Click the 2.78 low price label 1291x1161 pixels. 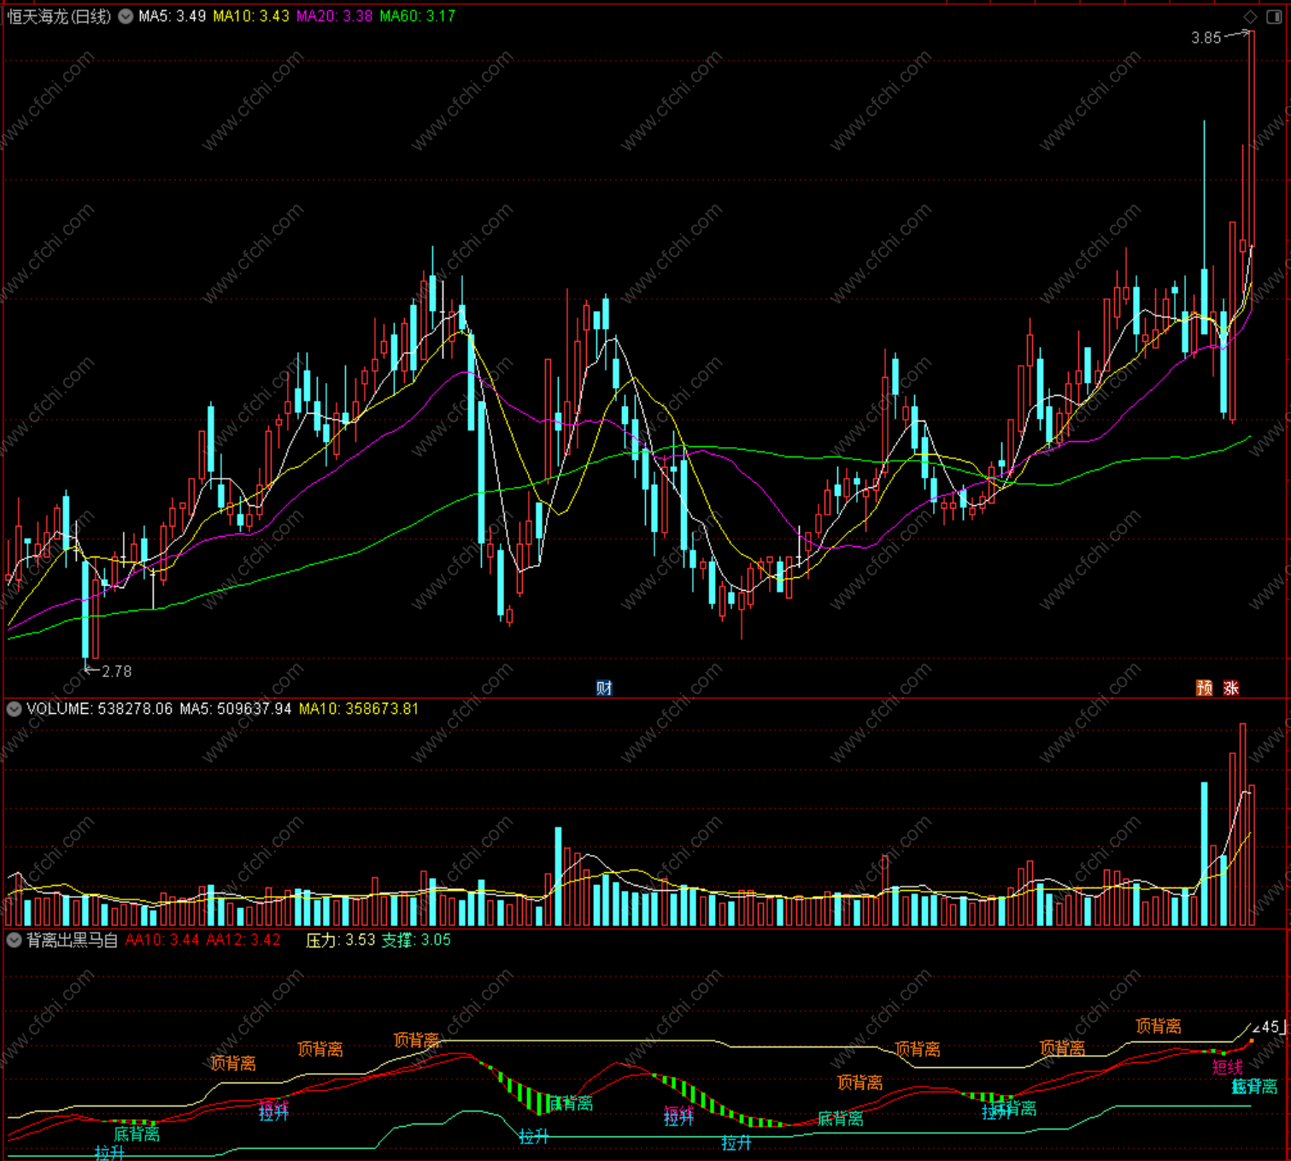117,672
